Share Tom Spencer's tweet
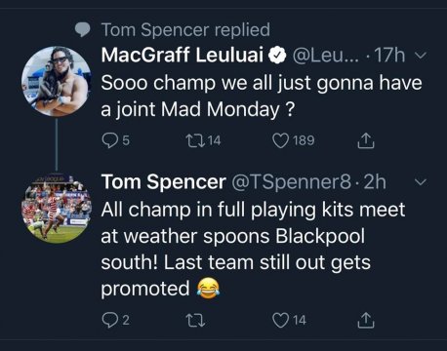The height and width of the screenshot is (351, 447). [x=366, y=320]
